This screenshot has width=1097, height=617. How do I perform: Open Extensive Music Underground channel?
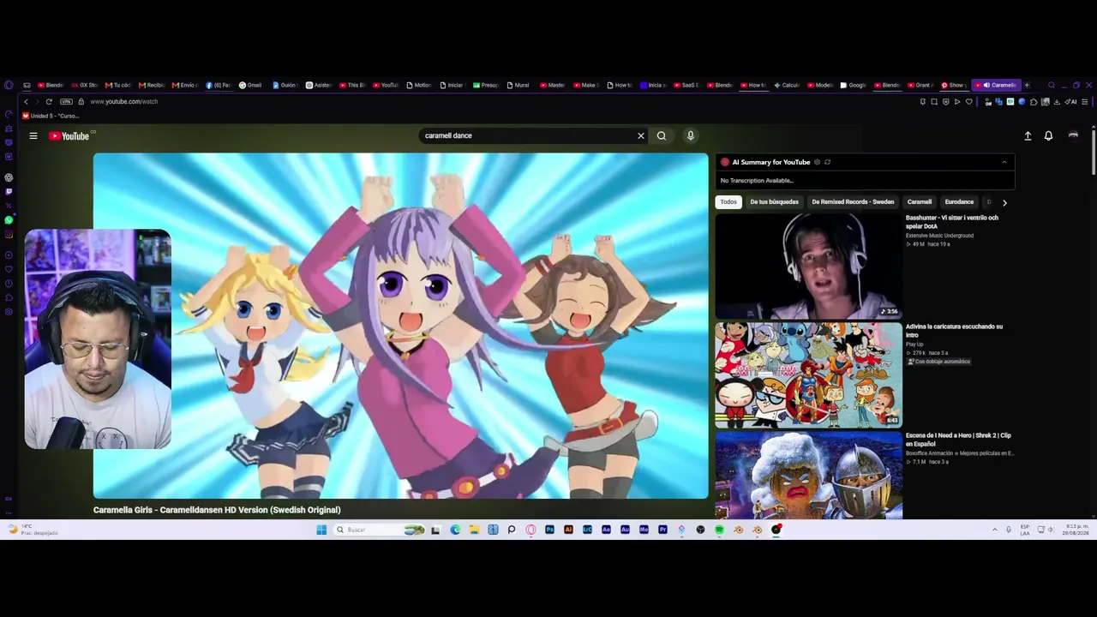(x=939, y=236)
